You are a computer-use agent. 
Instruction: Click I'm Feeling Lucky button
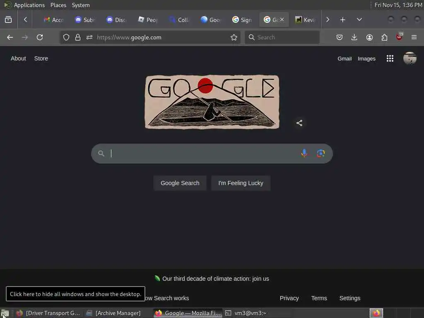pos(241,183)
